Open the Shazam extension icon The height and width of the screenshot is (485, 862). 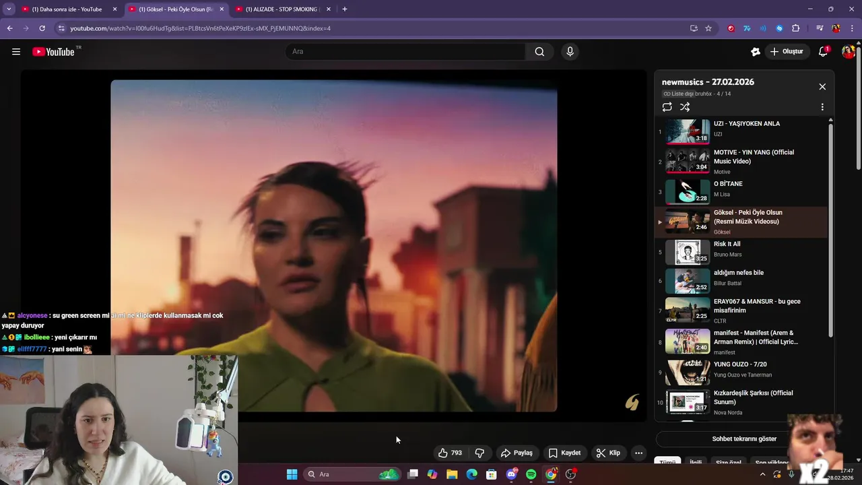[x=779, y=28]
